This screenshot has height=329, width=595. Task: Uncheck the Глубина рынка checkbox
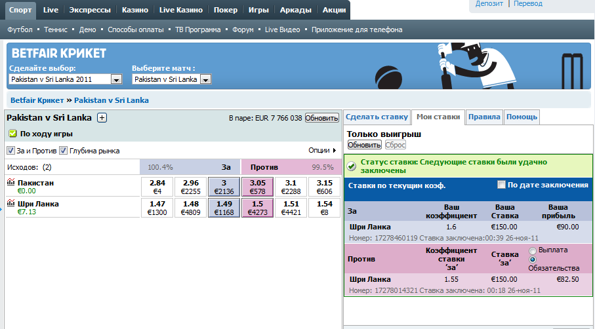pos(64,151)
